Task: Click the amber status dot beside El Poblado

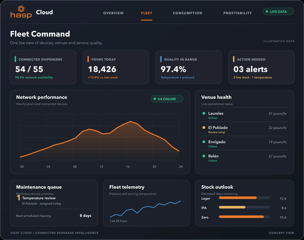Action: click(x=204, y=128)
